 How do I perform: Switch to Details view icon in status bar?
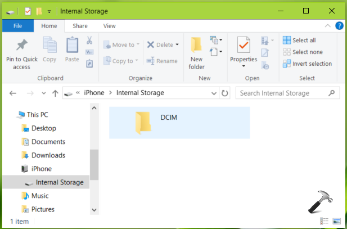pyautogui.click(x=324, y=221)
